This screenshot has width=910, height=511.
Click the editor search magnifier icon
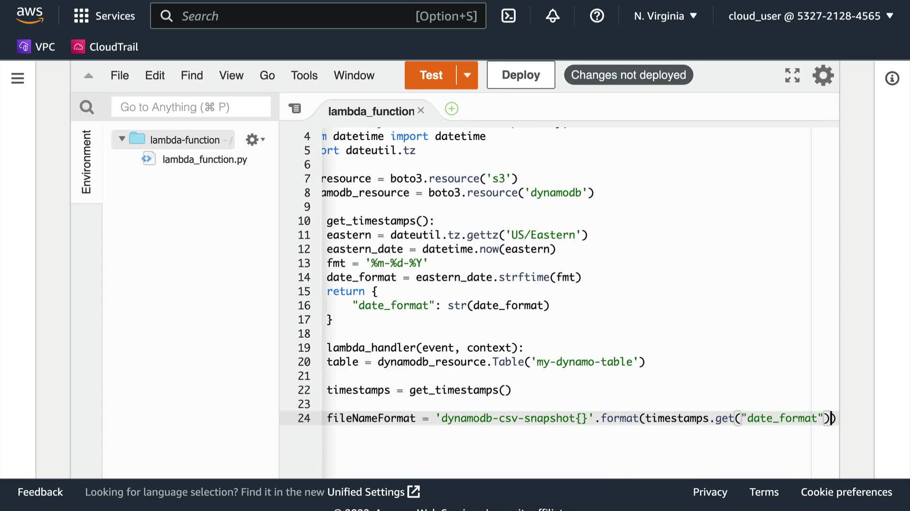87,107
